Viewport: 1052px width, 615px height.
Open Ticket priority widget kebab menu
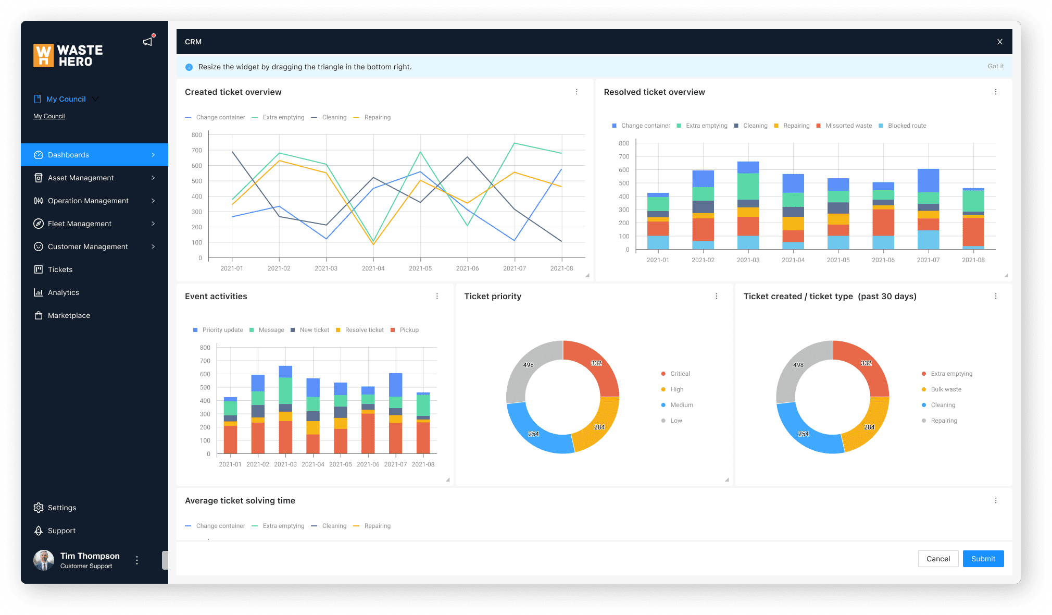click(x=716, y=296)
